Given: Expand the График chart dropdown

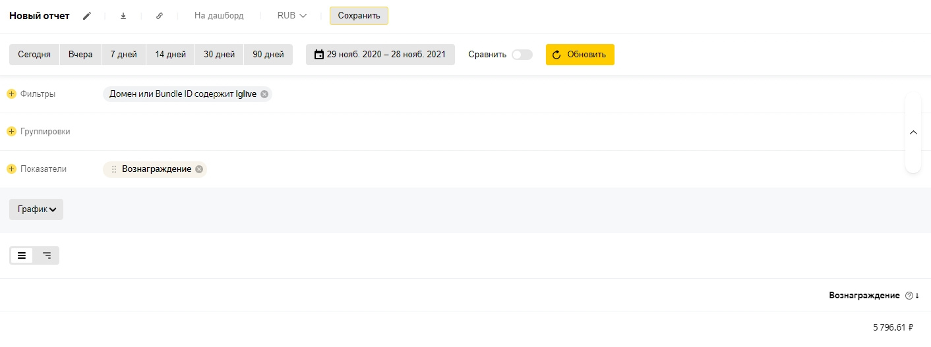Looking at the screenshot, I should click(x=36, y=209).
